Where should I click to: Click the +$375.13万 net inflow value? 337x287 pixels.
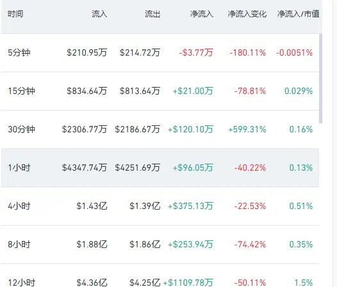190,206
